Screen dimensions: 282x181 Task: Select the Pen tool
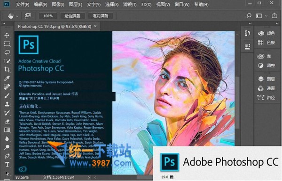(x=7, y=156)
